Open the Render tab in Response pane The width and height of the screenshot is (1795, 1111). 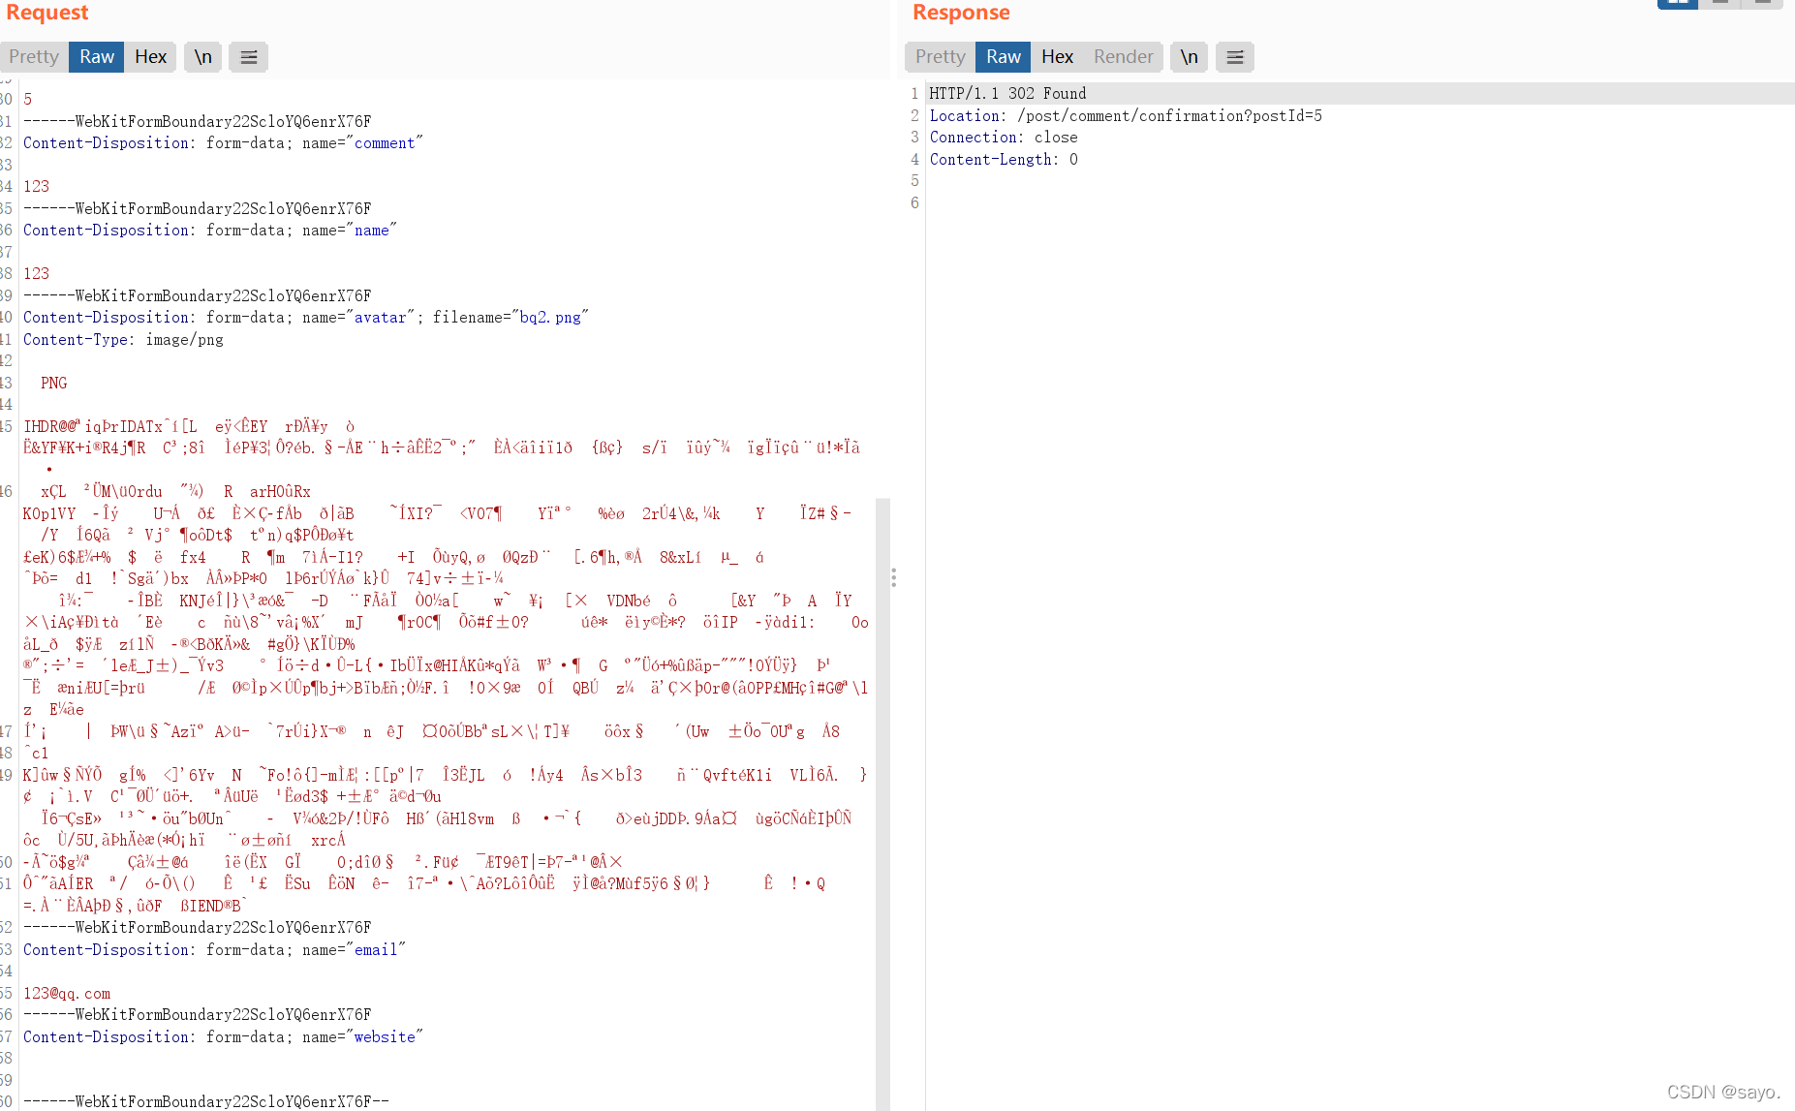click(1123, 57)
